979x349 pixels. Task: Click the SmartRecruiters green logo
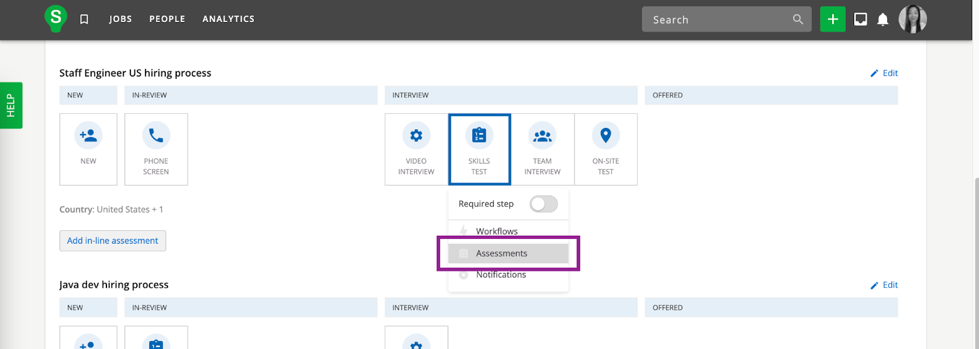click(56, 18)
